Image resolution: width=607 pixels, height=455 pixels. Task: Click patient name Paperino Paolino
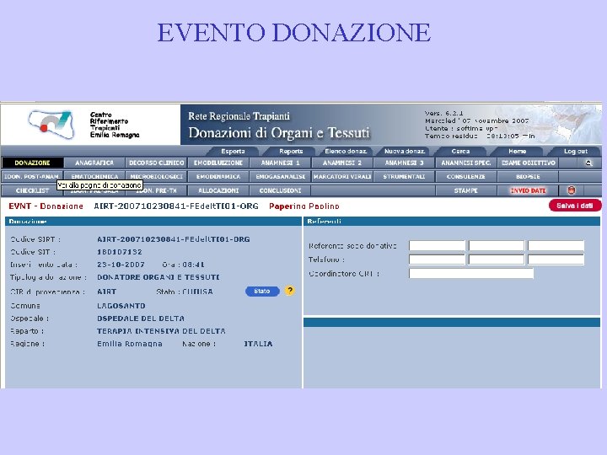click(x=304, y=206)
